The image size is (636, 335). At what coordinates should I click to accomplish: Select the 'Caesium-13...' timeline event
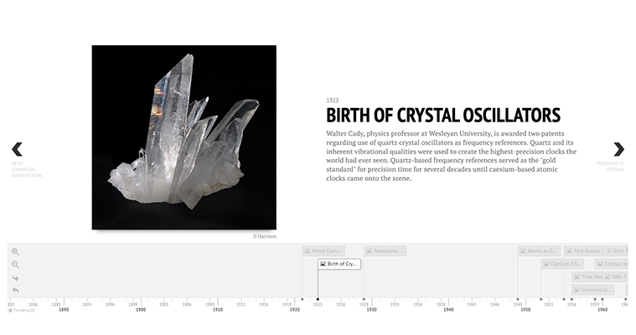tap(562, 264)
